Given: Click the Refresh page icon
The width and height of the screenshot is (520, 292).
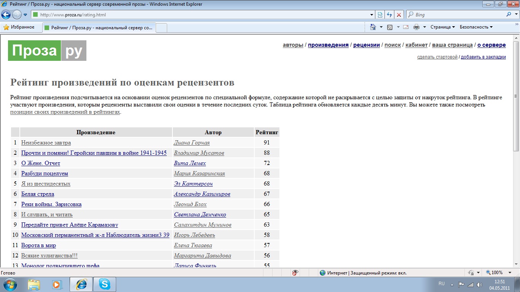Looking at the screenshot, I should coord(389,15).
